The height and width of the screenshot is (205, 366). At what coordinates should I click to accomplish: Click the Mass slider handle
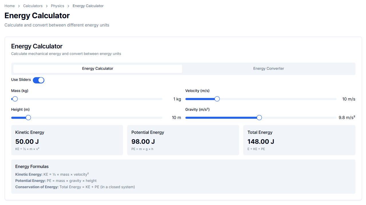pos(15,99)
